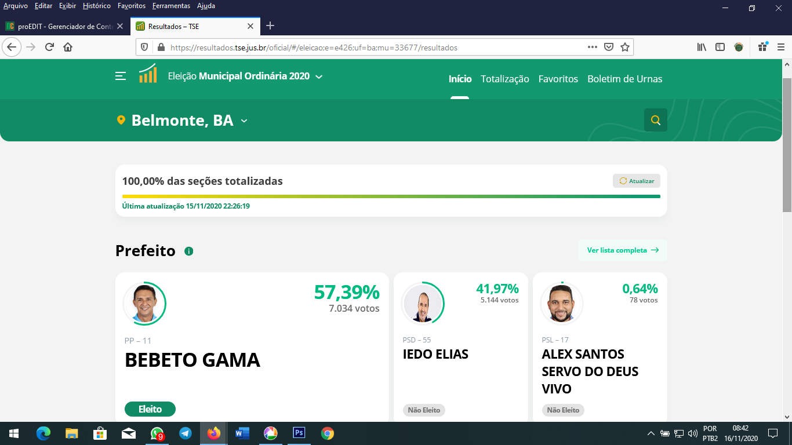The height and width of the screenshot is (445, 792).
Task: Go to the Firefox home page
Action: pyautogui.click(x=68, y=48)
